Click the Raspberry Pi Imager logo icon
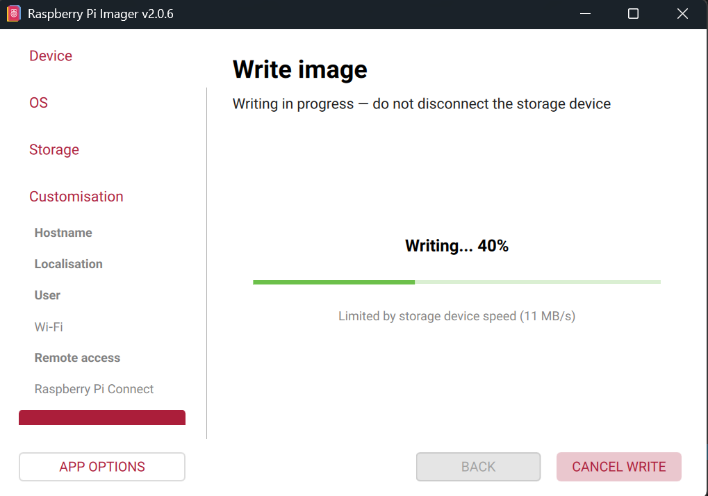The width and height of the screenshot is (708, 496). click(x=14, y=14)
